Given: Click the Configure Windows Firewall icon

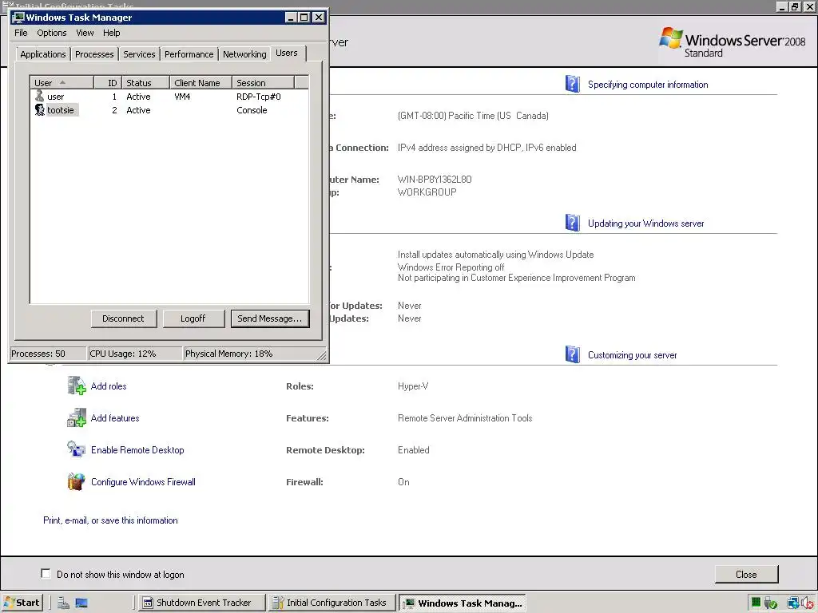Looking at the screenshot, I should pos(76,481).
